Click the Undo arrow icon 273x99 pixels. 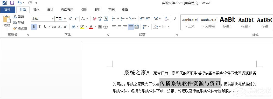[x=20, y=3]
